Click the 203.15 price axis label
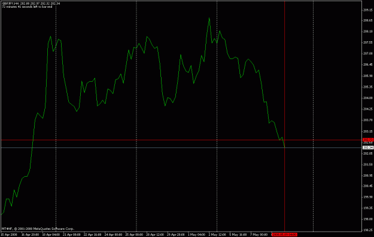This screenshot has width=374, height=237. click(x=368, y=131)
